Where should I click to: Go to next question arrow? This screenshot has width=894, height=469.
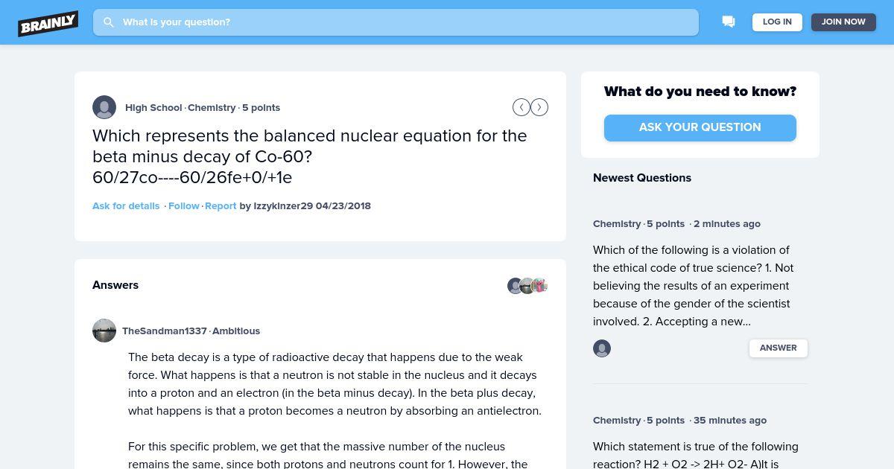(x=539, y=107)
